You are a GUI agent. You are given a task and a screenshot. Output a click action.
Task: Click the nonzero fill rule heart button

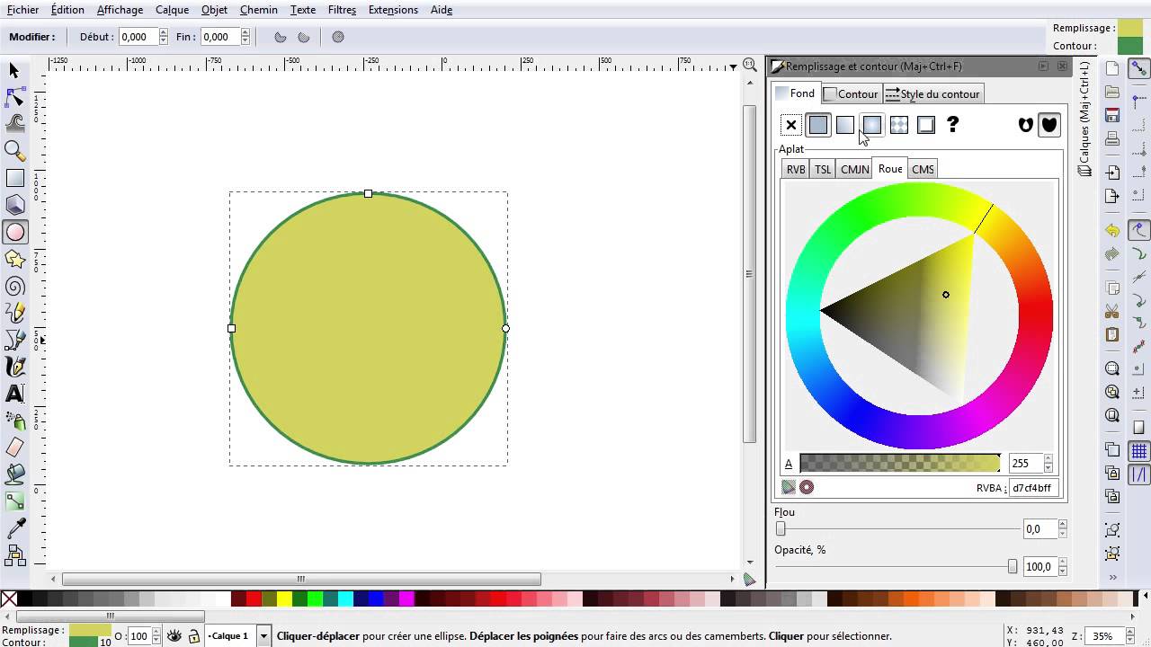click(x=1049, y=125)
